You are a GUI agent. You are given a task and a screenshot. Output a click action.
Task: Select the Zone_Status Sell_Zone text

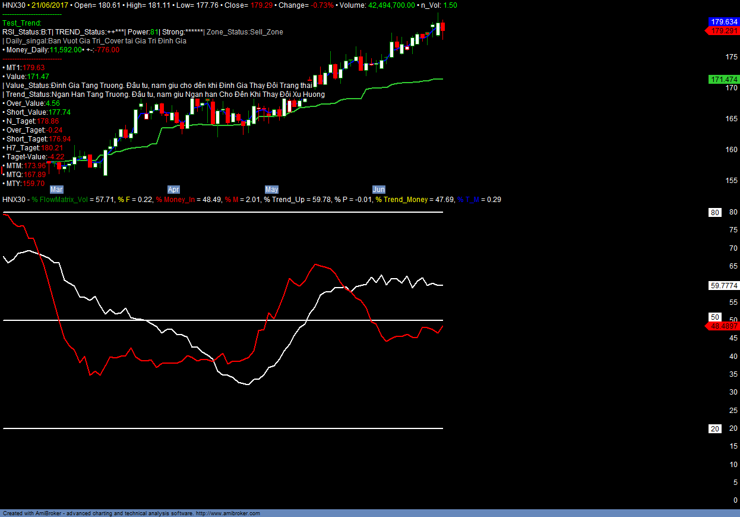pyautogui.click(x=245, y=32)
